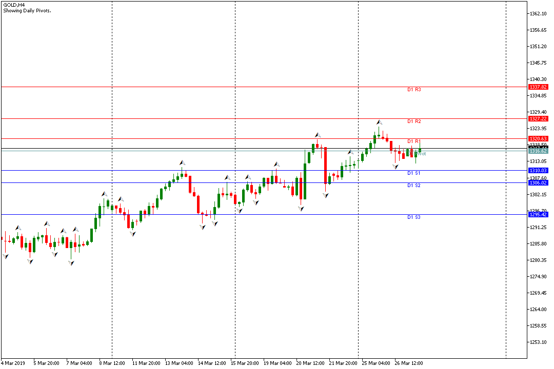Select the D1 S3 line label

coord(414,217)
